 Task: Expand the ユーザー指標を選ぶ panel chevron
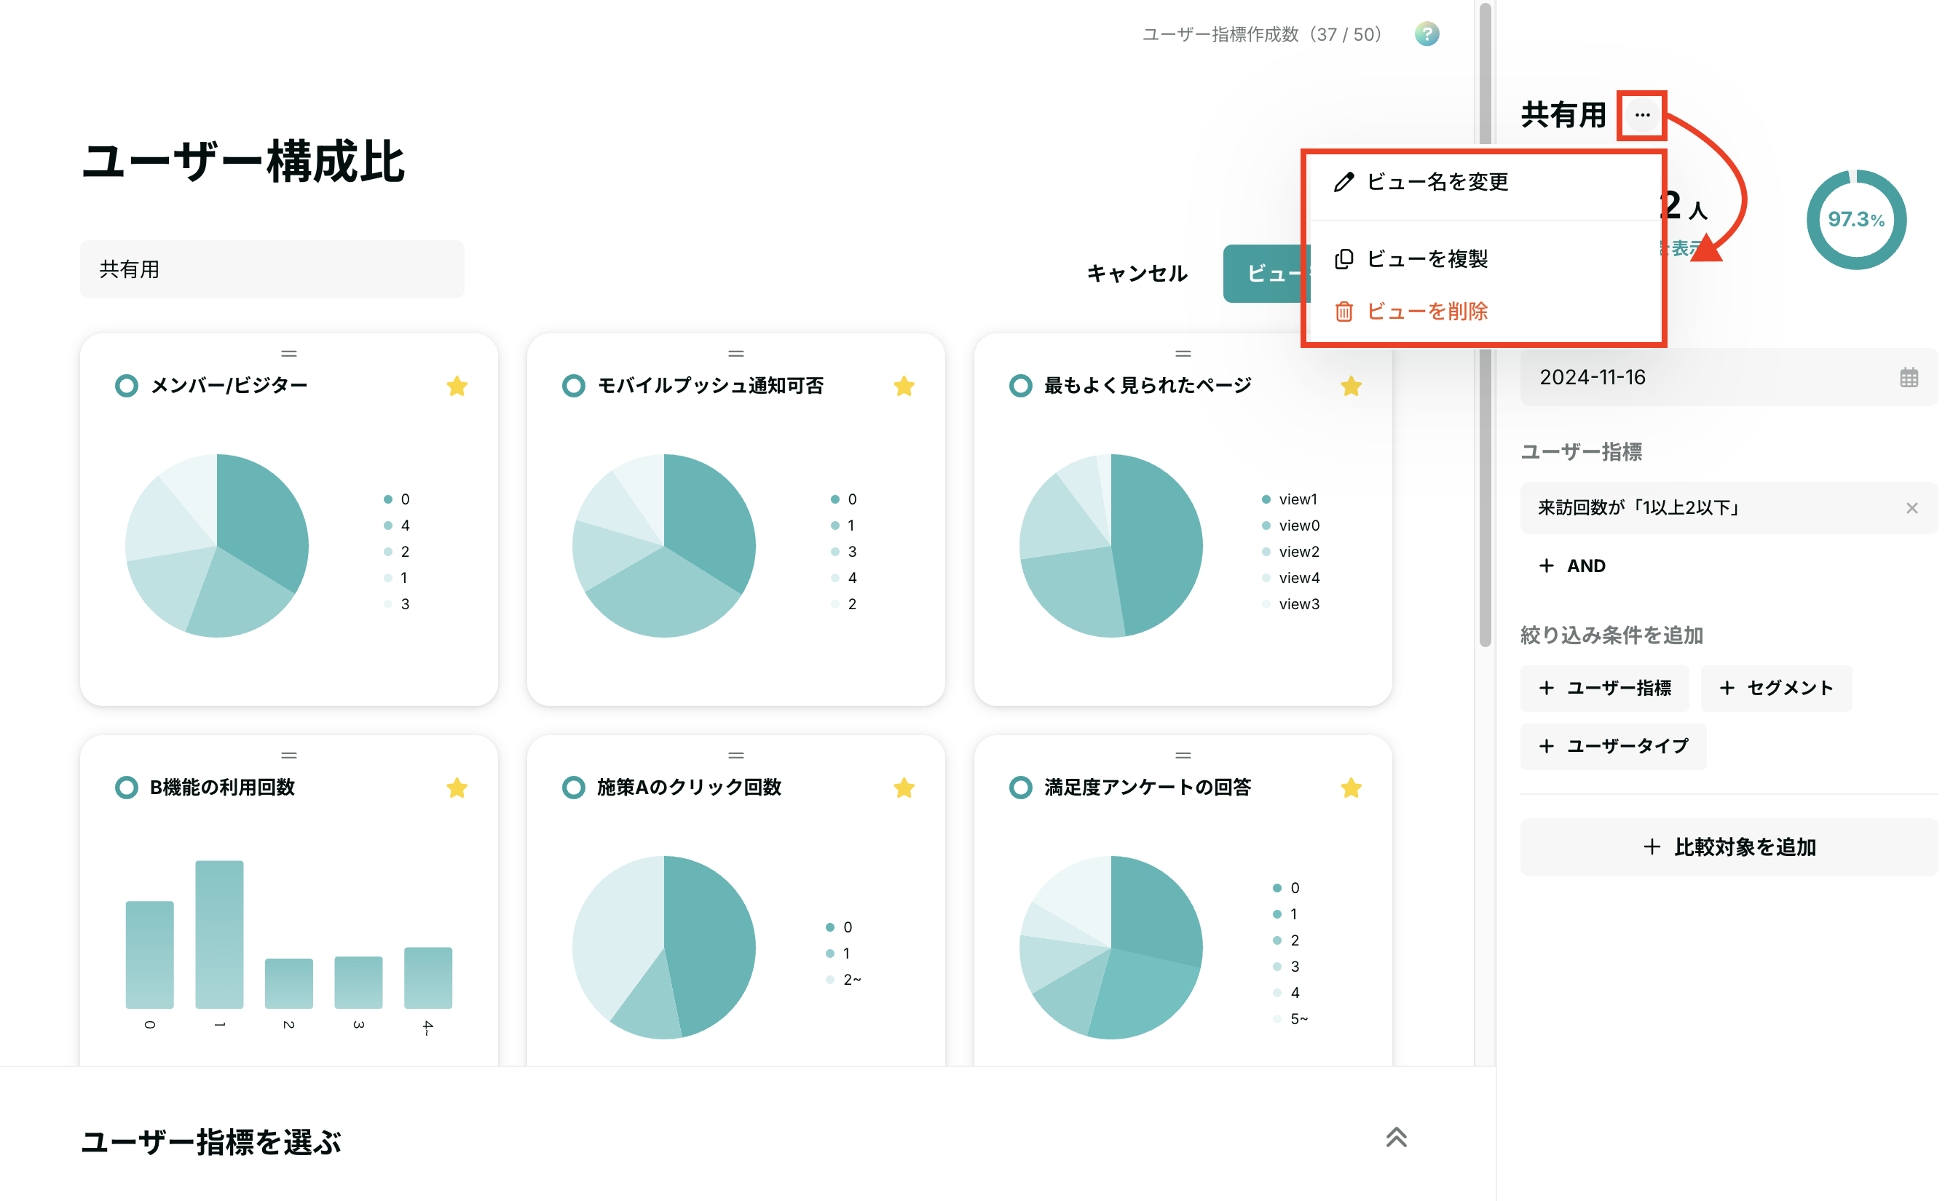1396,1138
